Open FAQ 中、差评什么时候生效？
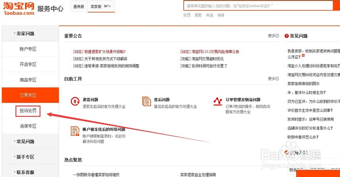340x177 pixels. [x=306, y=93]
